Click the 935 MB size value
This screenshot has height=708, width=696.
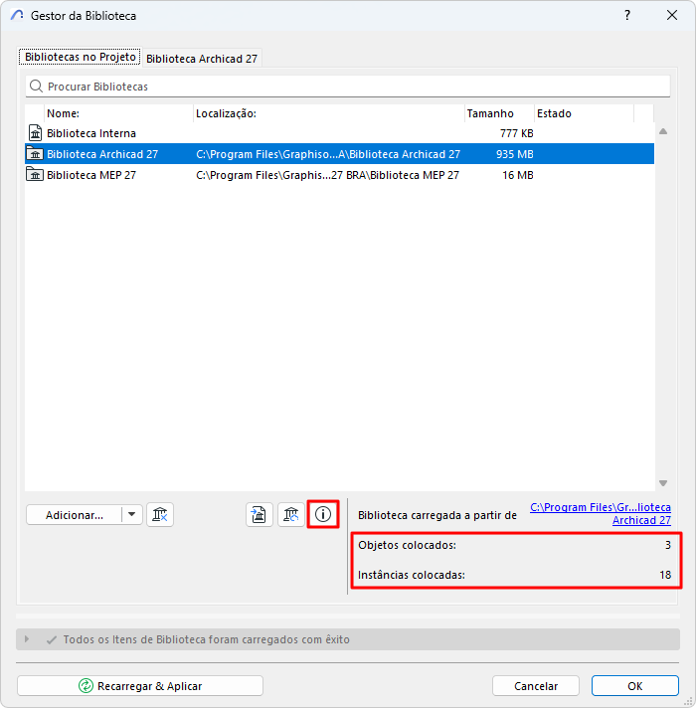point(515,154)
